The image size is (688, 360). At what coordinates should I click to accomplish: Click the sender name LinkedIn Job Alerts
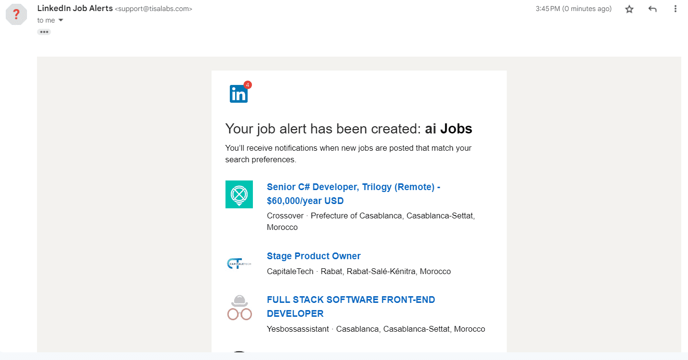75,8
